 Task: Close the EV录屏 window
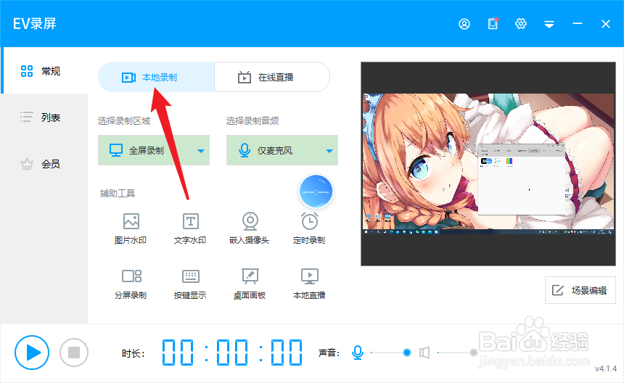click(x=606, y=24)
